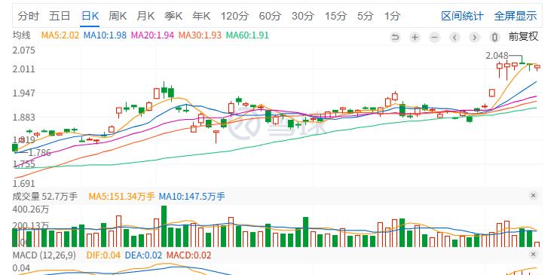Select the 30分 interval tab

tap(303, 16)
